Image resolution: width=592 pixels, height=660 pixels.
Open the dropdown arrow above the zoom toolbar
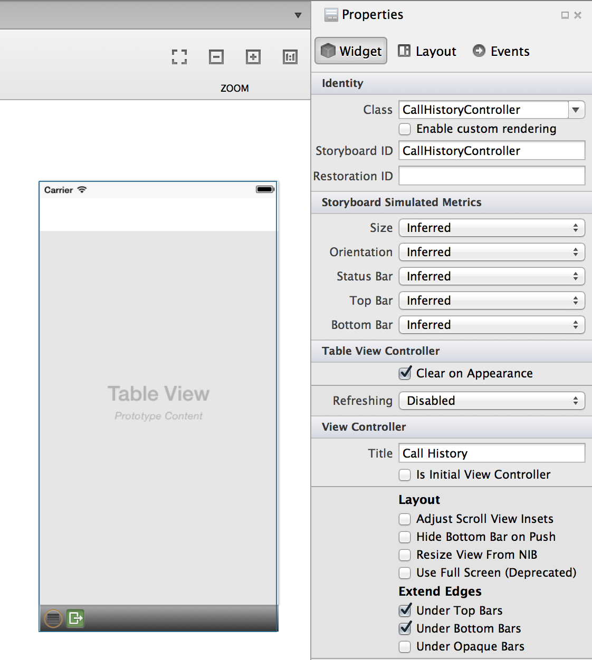tap(298, 15)
